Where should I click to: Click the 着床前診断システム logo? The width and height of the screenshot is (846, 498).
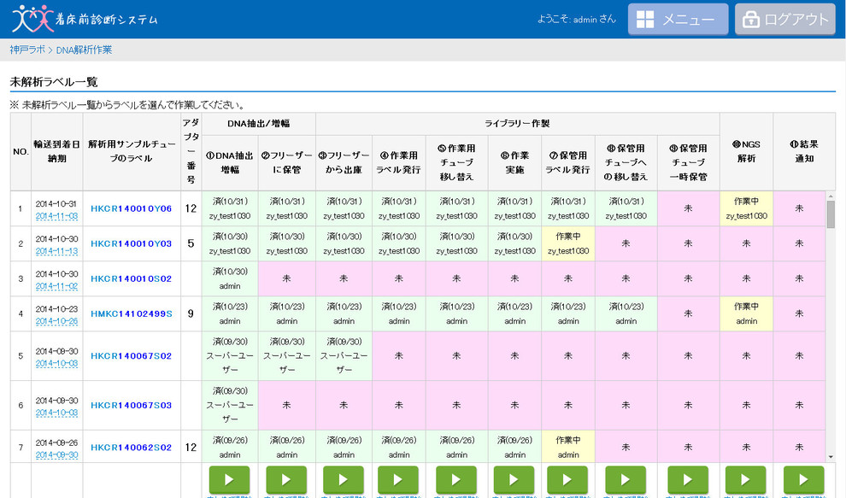(x=85, y=19)
